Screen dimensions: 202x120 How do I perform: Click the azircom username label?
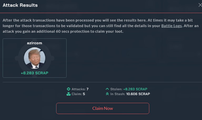[34, 43]
